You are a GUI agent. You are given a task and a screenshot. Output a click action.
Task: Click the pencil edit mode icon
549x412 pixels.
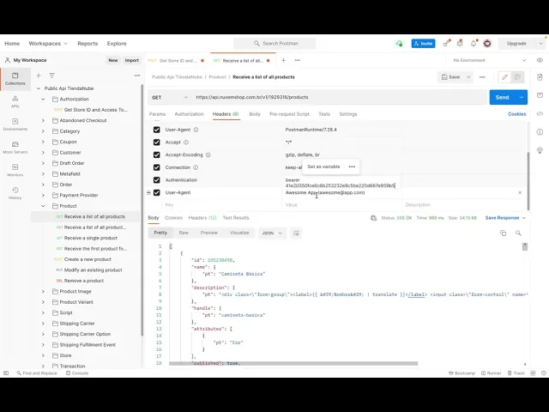coord(504,77)
